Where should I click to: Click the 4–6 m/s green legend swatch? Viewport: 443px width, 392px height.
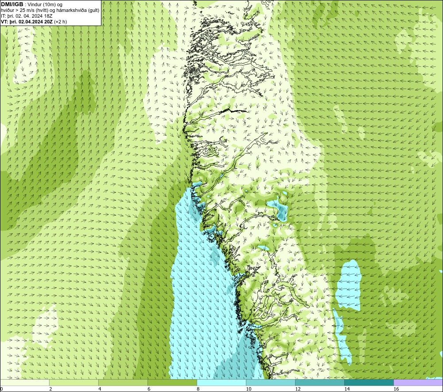(x=123, y=382)
